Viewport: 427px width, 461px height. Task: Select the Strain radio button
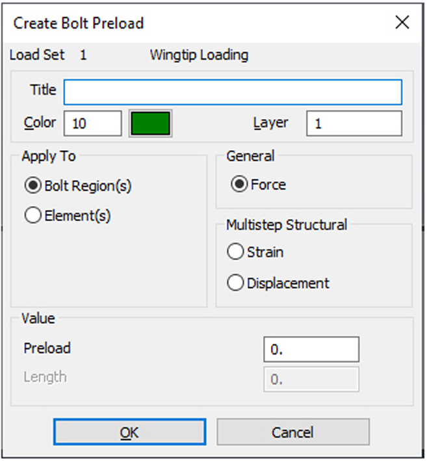(x=235, y=252)
